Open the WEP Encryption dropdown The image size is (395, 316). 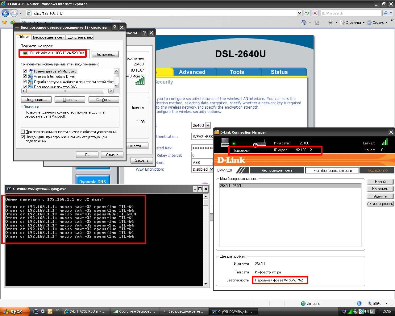click(211, 169)
